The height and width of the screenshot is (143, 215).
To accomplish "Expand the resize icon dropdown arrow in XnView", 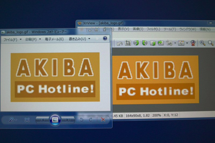I will point(175,43).
